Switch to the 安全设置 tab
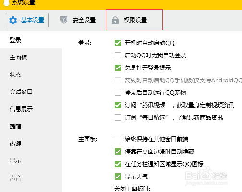This screenshot has width=242, height=192. coord(78,20)
